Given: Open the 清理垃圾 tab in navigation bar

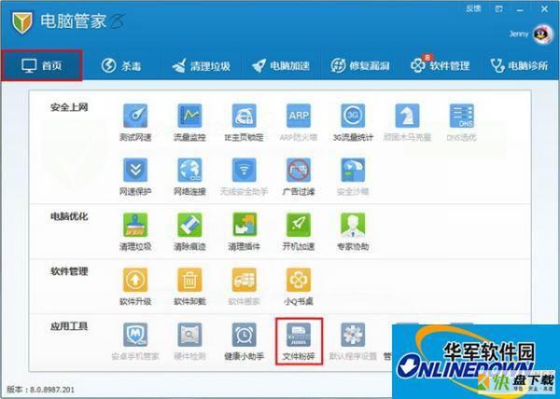Looking at the screenshot, I should tap(201, 66).
